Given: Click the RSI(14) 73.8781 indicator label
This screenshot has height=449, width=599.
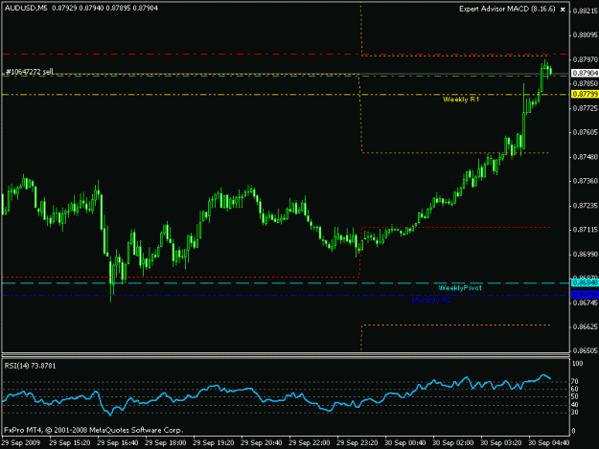Looking at the screenshot, I should click(30, 366).
